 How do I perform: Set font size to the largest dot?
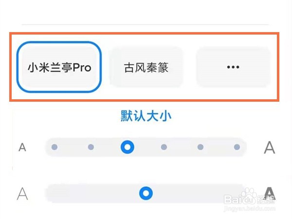click(x=237, y=147)
